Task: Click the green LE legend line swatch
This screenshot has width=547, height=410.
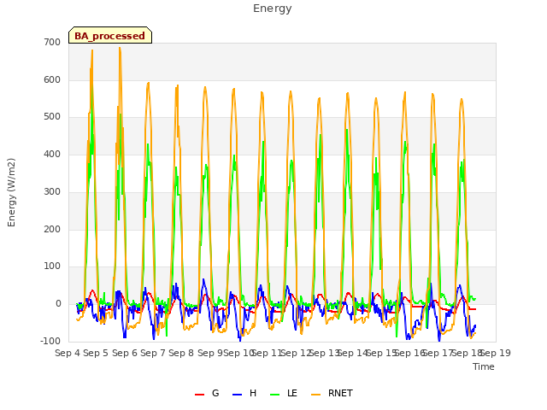Action: click(275, 395)
